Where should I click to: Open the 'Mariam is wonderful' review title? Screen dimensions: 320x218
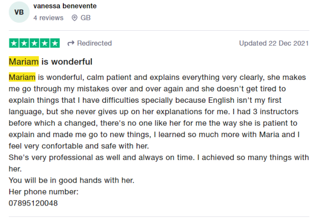pos(51,62)
